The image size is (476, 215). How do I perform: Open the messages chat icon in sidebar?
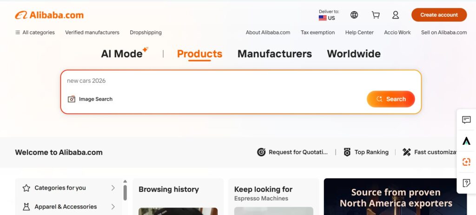click(466, 120)
